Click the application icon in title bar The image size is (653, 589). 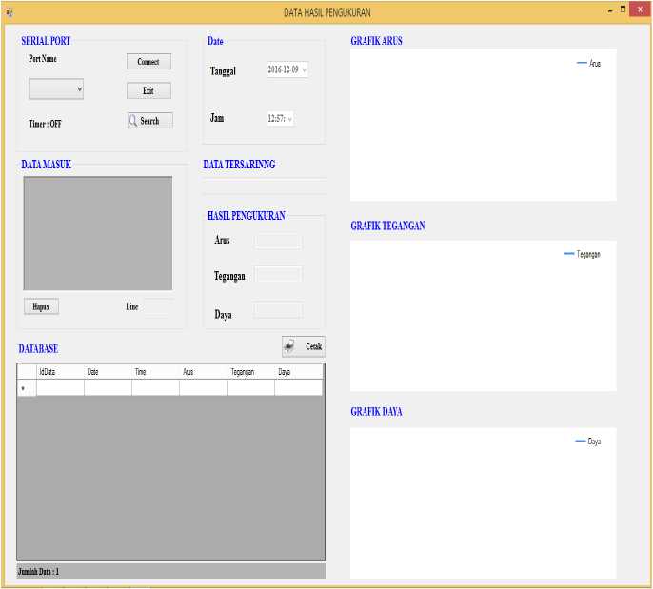click(10, 13)
